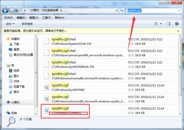
Task: Click control panel icon of SysWOW64 sysdm.cpl
Action: click(x=47, y=87)
